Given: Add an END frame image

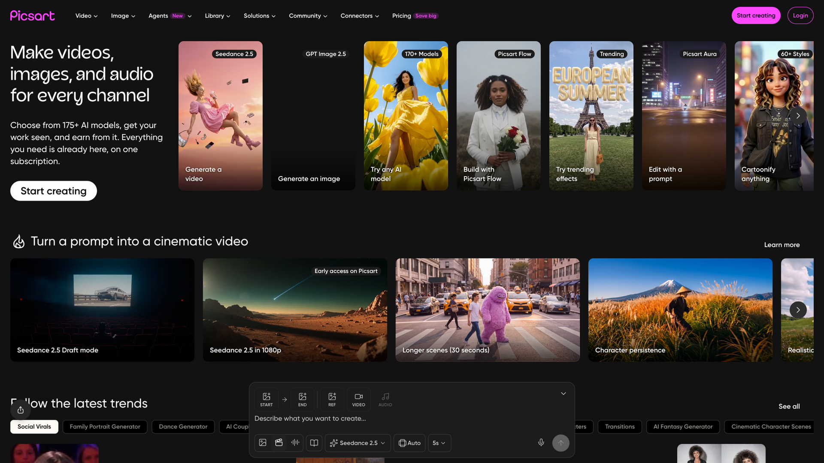Looking at the screenshot, I should [303, 400].
